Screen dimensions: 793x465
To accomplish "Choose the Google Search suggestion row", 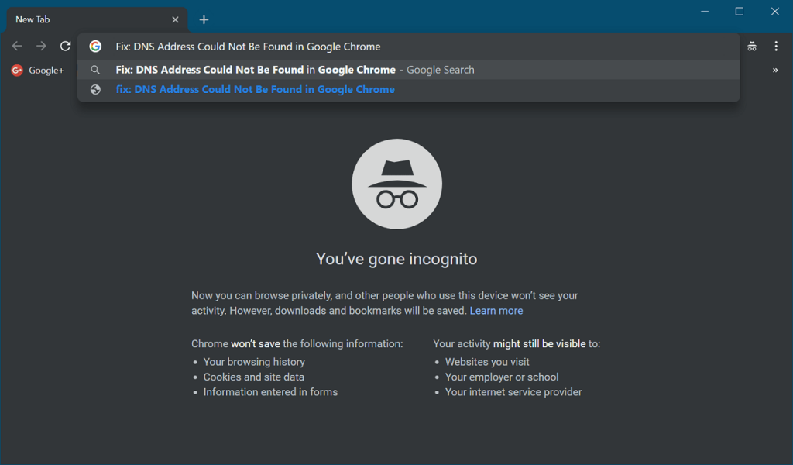I will point(409,70).
